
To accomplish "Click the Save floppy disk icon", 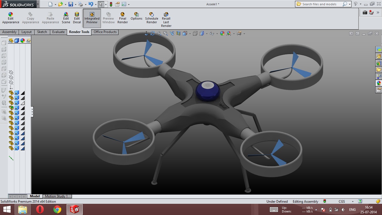I will [x=71, y=4].
